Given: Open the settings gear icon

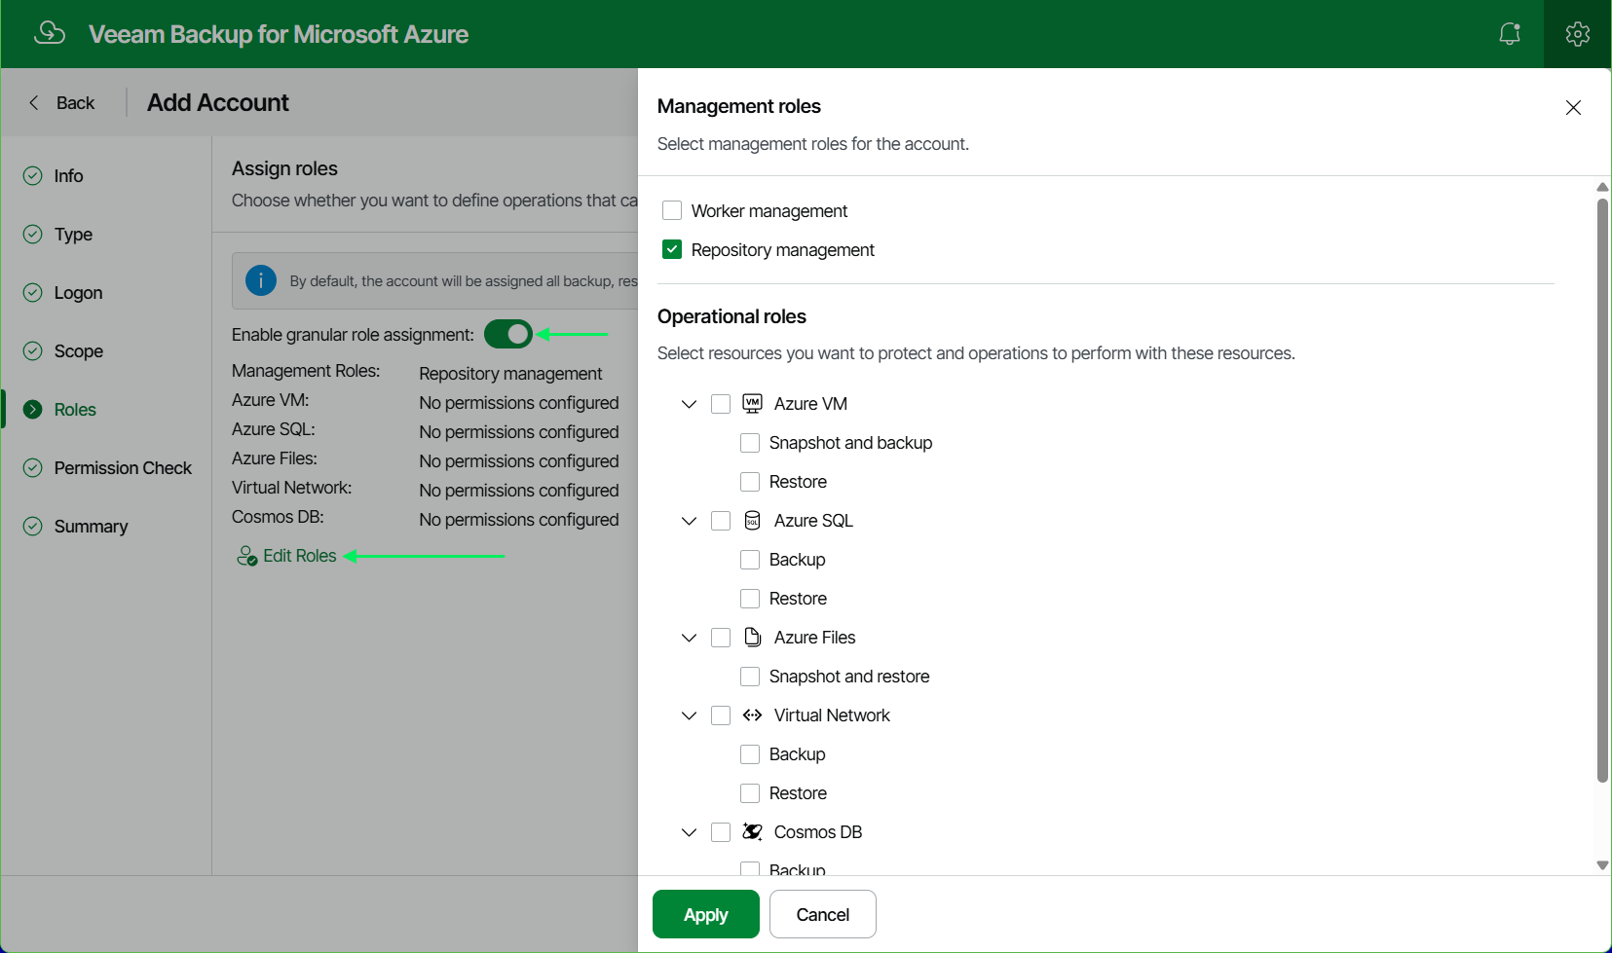Looking at the screenshot, I should tap(1578, 34).
